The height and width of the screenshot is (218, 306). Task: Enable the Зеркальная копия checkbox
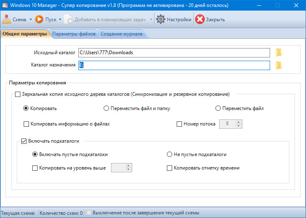coord(18,95)
